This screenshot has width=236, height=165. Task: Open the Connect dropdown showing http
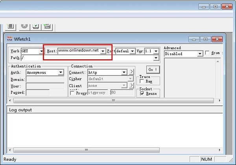click(124, 72)
